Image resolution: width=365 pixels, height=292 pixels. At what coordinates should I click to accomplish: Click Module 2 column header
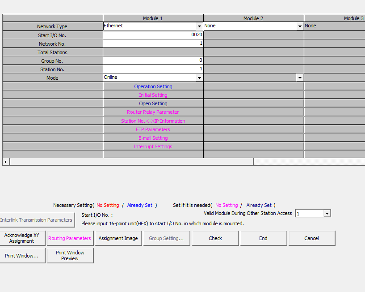point(253,18)
